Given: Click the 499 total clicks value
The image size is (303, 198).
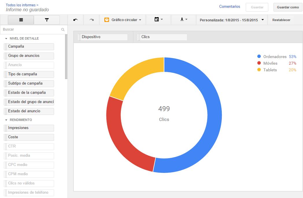Looking at the screenshot, I should (164, 109).
